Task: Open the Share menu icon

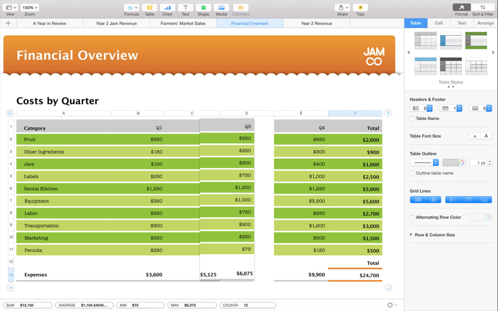Action: (x=342, y=8)
